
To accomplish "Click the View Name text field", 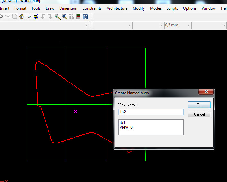I will pyautogui.click(x=151, y=112).
